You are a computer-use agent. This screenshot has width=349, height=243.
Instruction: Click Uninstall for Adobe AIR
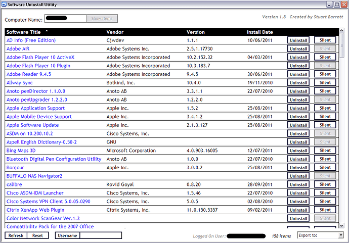point(298,48)
